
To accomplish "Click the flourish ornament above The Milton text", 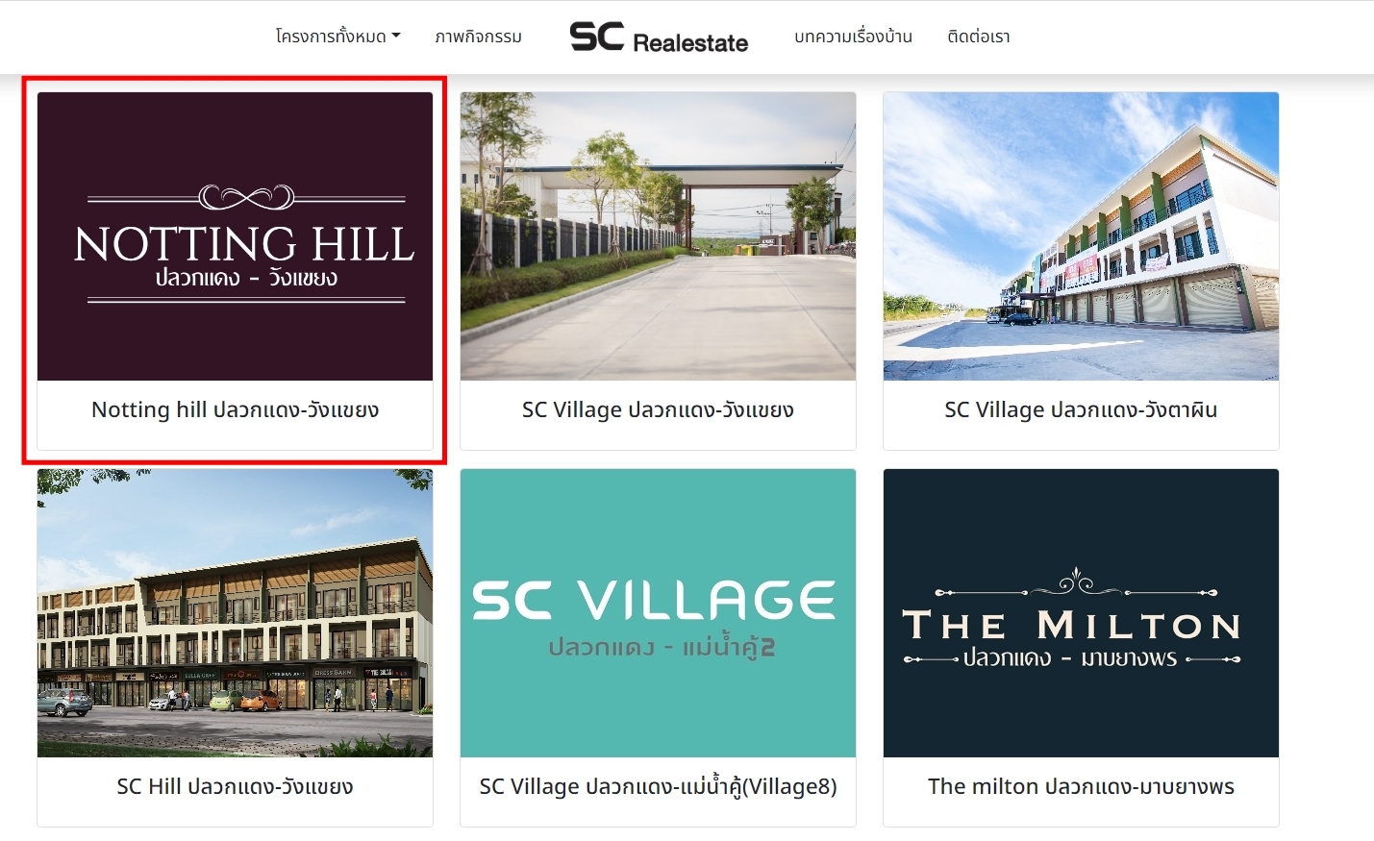I will click(x=1076, y=582).
